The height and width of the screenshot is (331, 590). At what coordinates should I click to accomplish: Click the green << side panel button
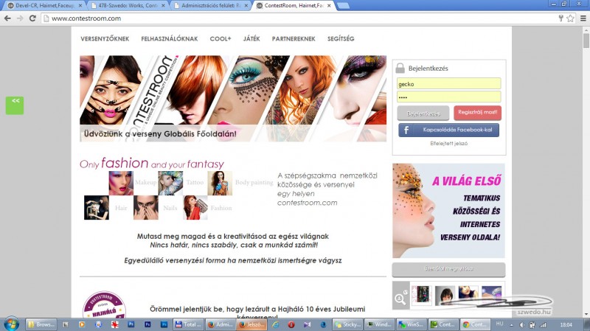click(15, 105)
